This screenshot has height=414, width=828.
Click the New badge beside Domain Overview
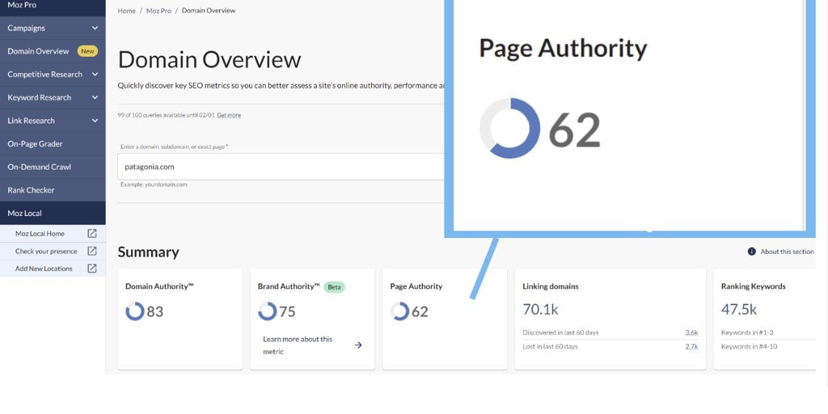88,50
